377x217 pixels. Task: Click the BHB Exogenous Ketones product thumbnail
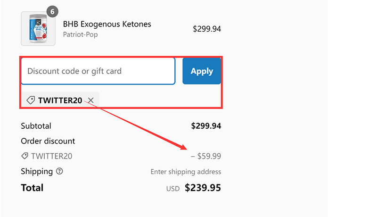click(38, 29)
